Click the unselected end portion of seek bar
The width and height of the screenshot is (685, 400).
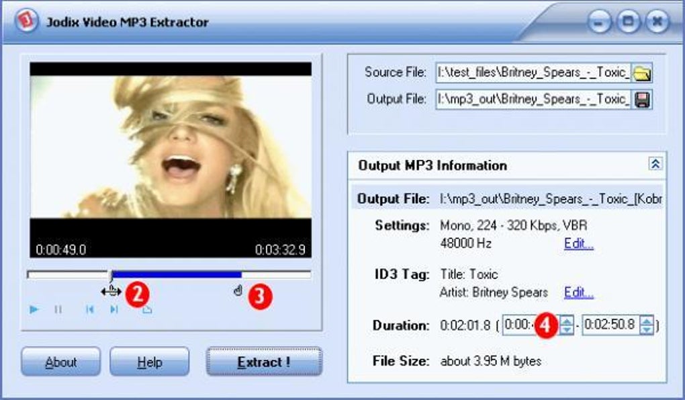point(276,274)
